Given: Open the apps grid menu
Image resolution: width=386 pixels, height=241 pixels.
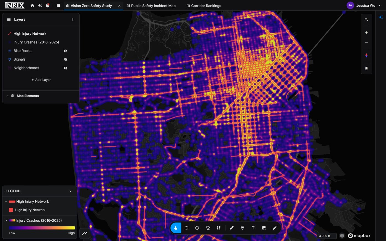Looking at the screenshot, I should point(58,6).
